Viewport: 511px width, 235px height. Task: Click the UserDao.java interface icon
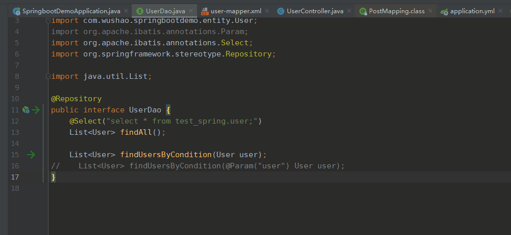140,11
